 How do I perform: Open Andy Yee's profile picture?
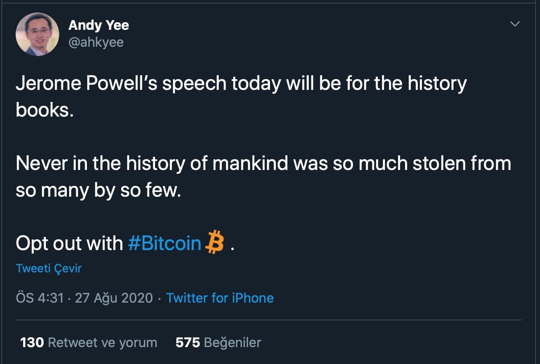point(37,34)
